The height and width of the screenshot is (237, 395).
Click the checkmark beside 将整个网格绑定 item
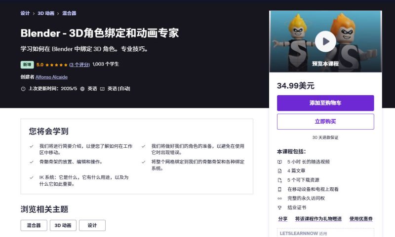143,162
